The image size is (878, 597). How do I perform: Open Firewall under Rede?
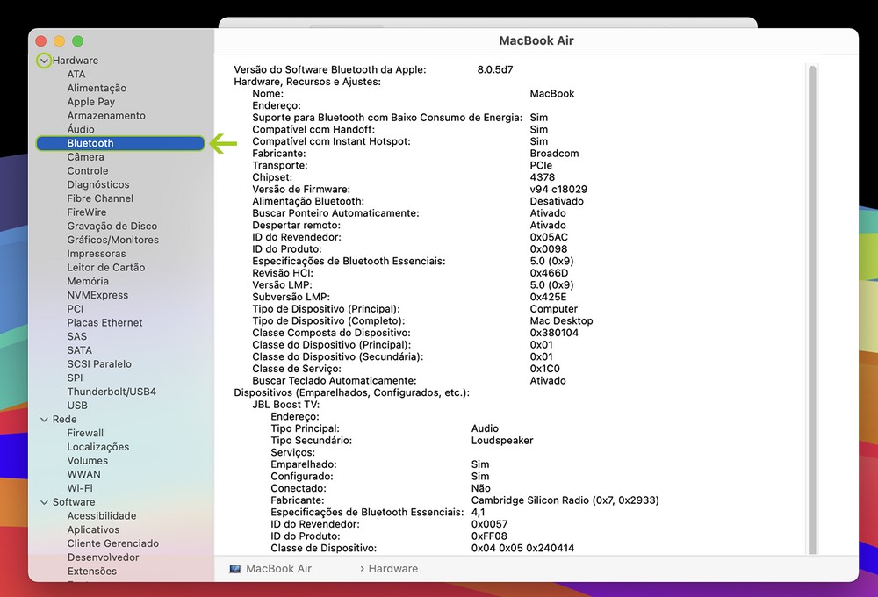(85, 433)
